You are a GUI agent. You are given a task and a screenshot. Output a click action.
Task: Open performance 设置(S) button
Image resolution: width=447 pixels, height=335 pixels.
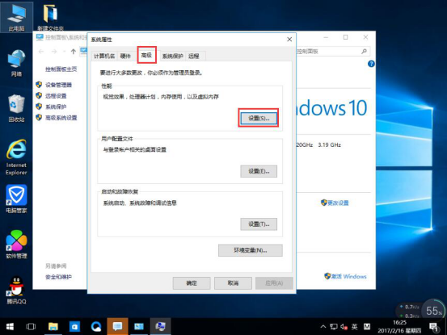259,118
